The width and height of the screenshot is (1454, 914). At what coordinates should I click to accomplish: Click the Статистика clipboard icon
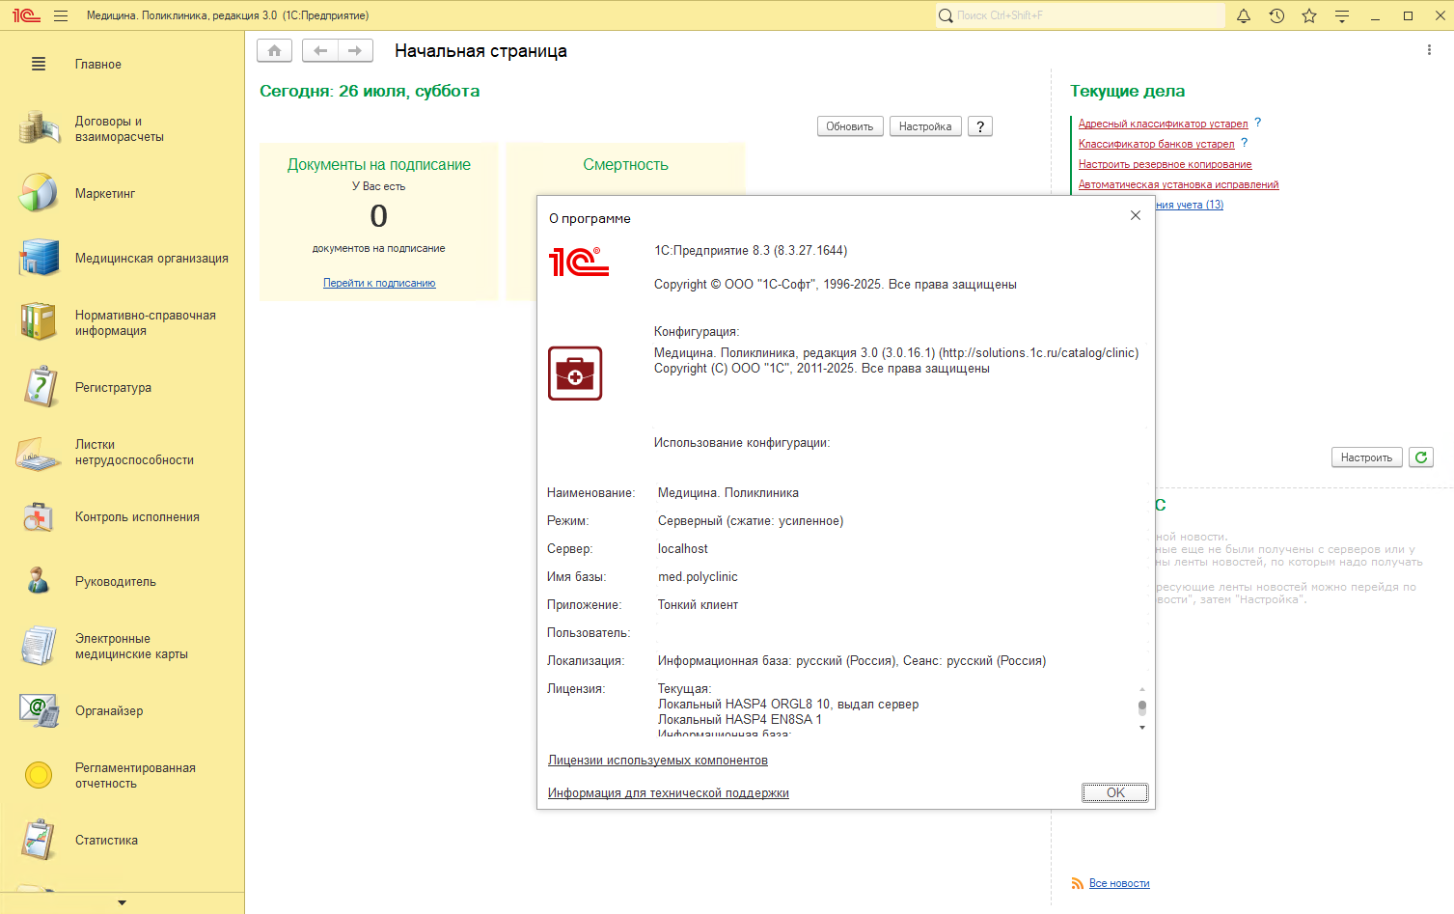click(39, 840)
